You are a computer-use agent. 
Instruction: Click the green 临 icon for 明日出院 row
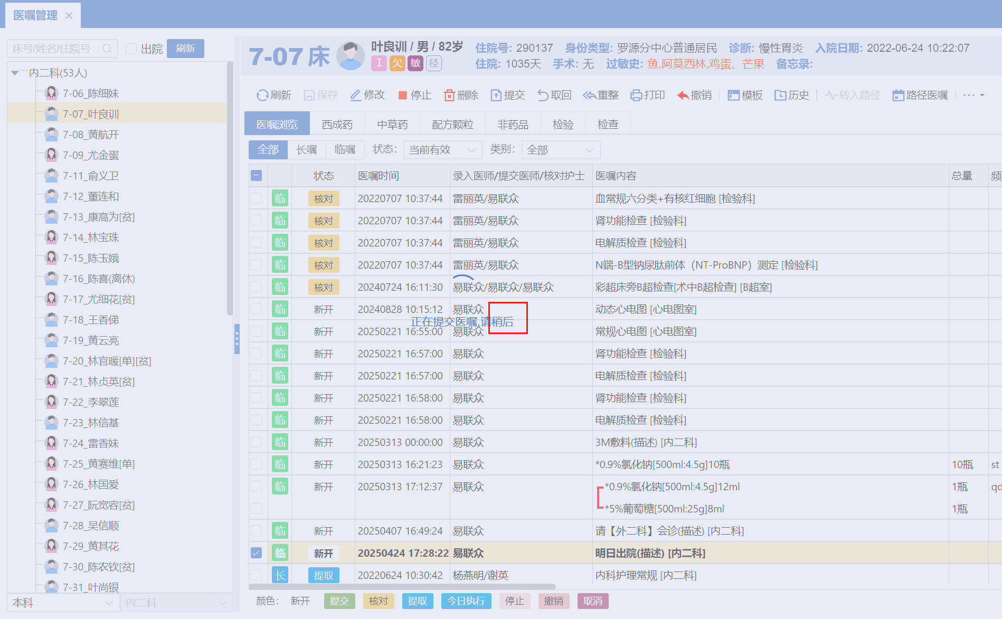280,553
